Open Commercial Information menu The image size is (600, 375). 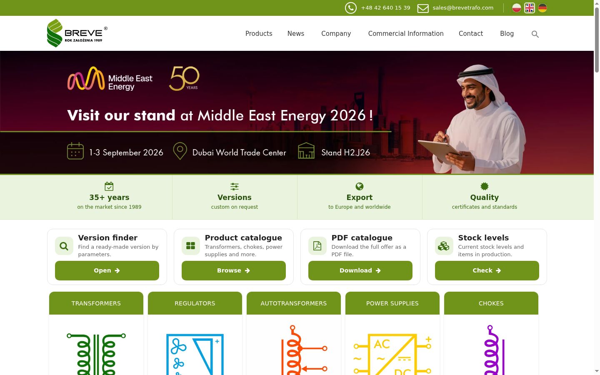pos(406,34)
